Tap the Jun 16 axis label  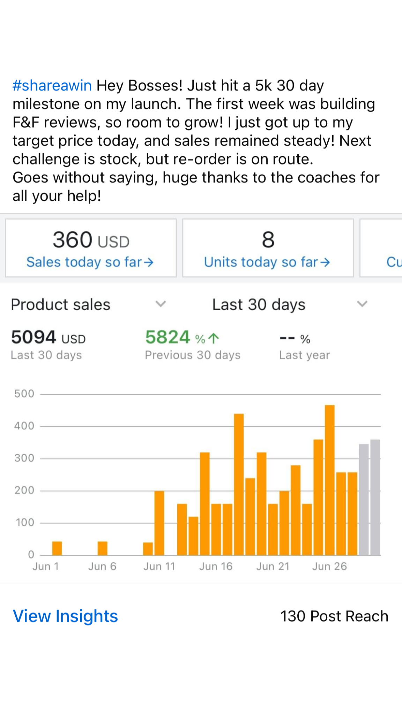[x=216, y=566]
